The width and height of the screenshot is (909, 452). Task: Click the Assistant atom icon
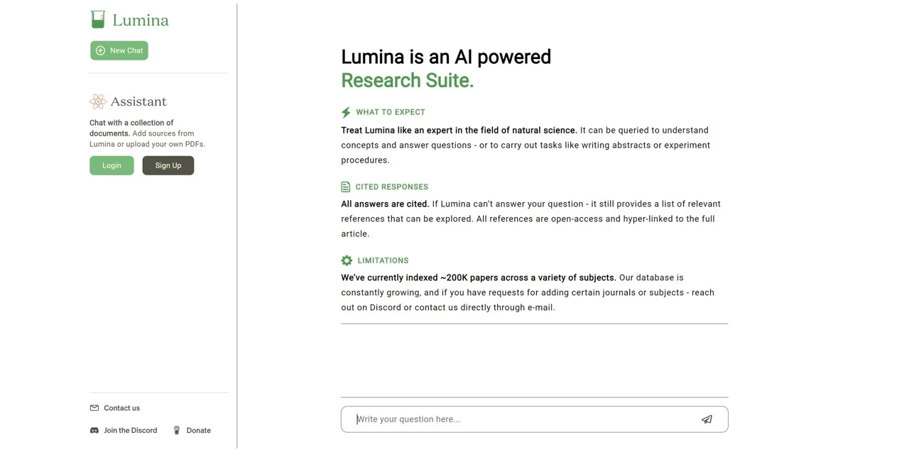(x=98, y=101)
